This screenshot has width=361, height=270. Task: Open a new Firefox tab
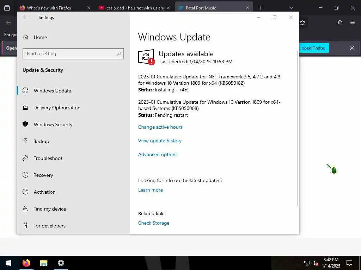pos(261,8)
